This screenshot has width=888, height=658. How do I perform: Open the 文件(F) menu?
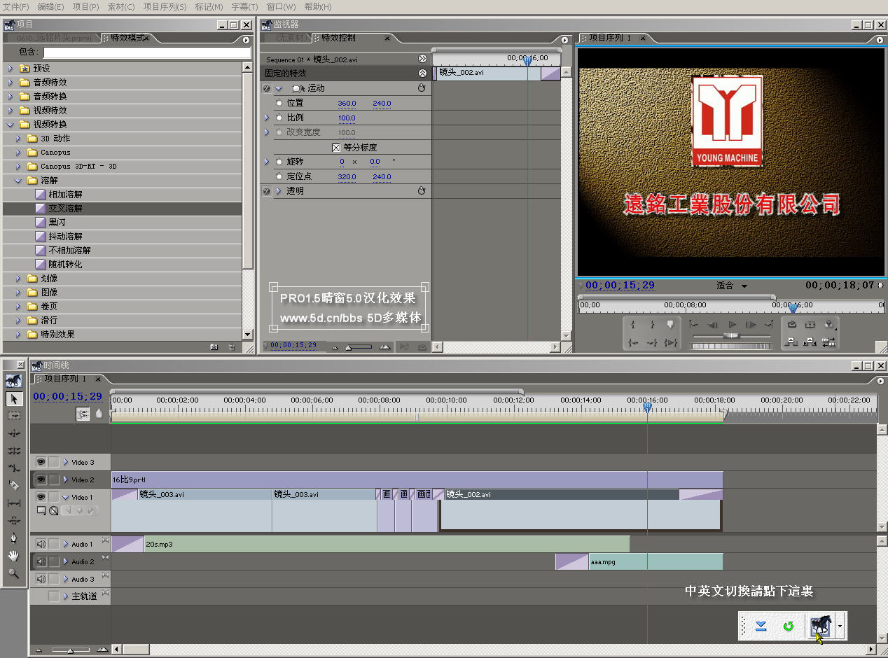click(x=16, y=6)
